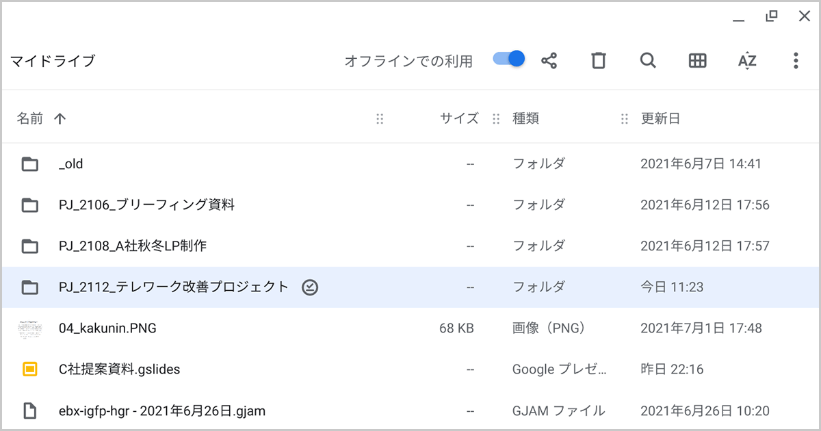Click column resize handle before サイズ
This screenshot has width=821, height=431.
pos(380,119)
